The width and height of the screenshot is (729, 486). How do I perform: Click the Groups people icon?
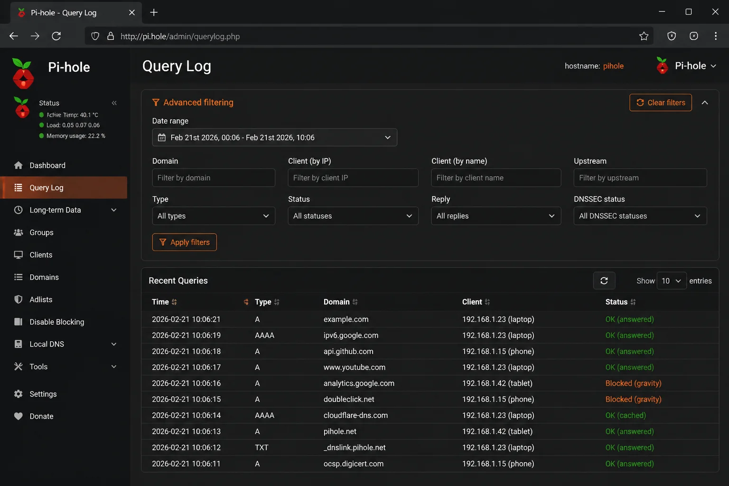tap(19, 232)
